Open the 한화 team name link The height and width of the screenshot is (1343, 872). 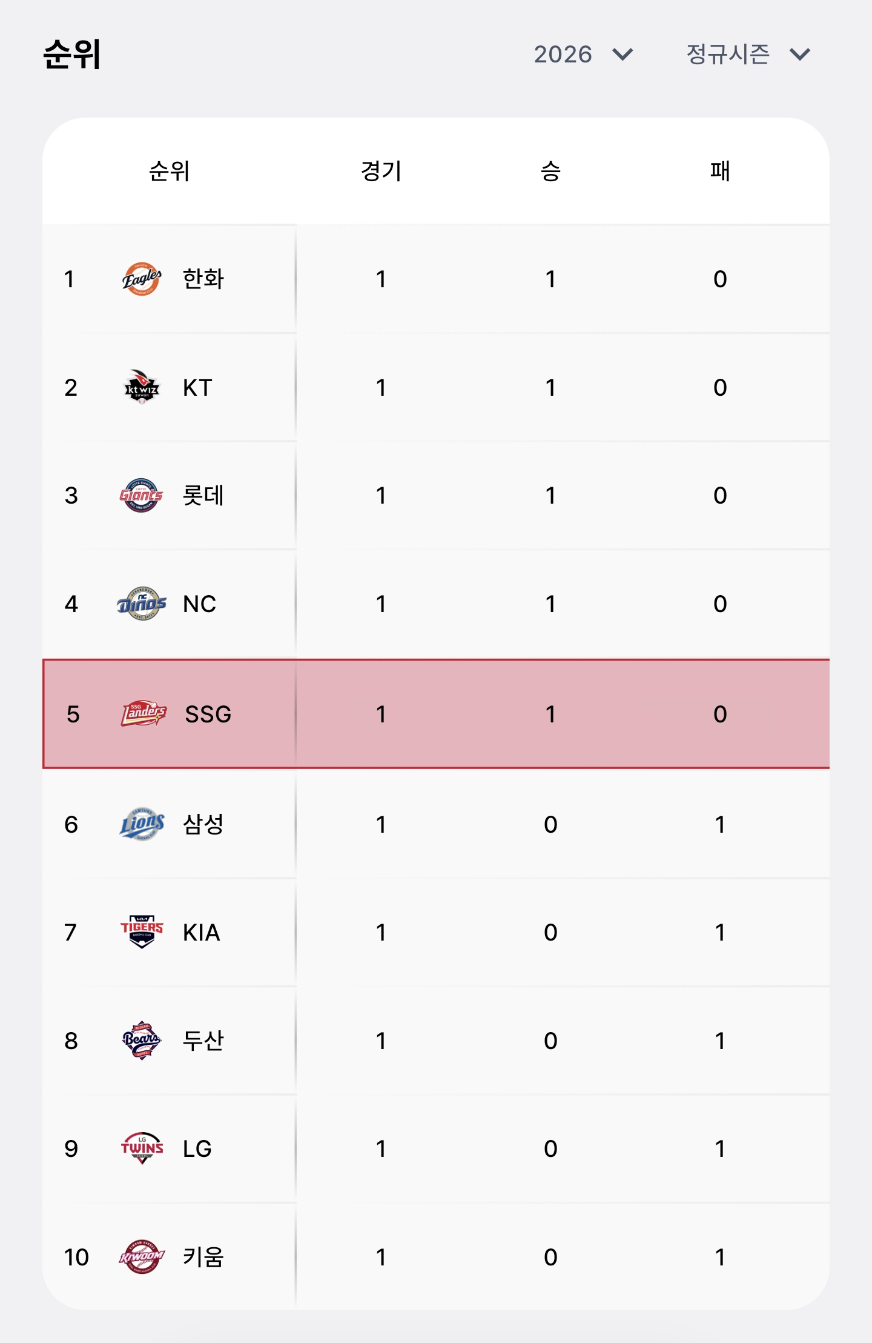tap(203, 279)
